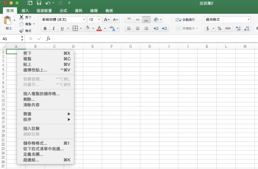Center text horizontally
Viewport: 258px width, 169px height.
point(137,28)
